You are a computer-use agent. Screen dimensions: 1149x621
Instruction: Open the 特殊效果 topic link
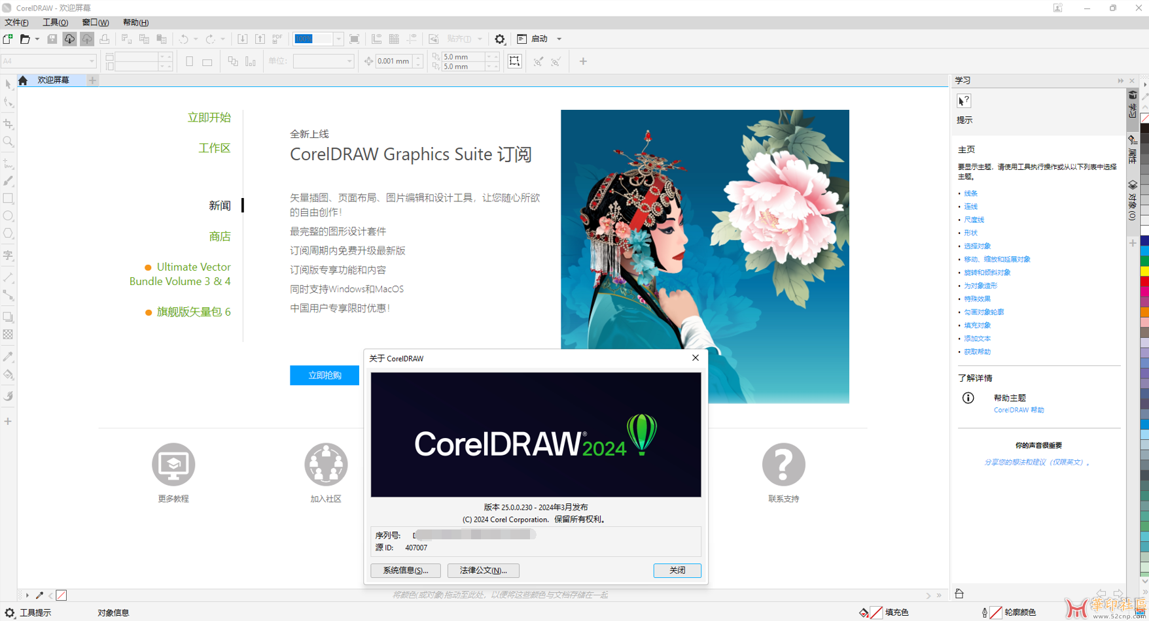(977, 299)
